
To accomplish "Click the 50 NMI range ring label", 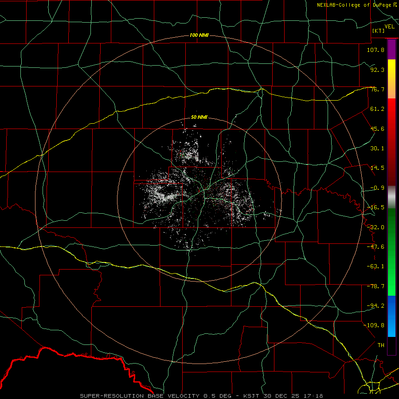I will [x=199, y=117].
